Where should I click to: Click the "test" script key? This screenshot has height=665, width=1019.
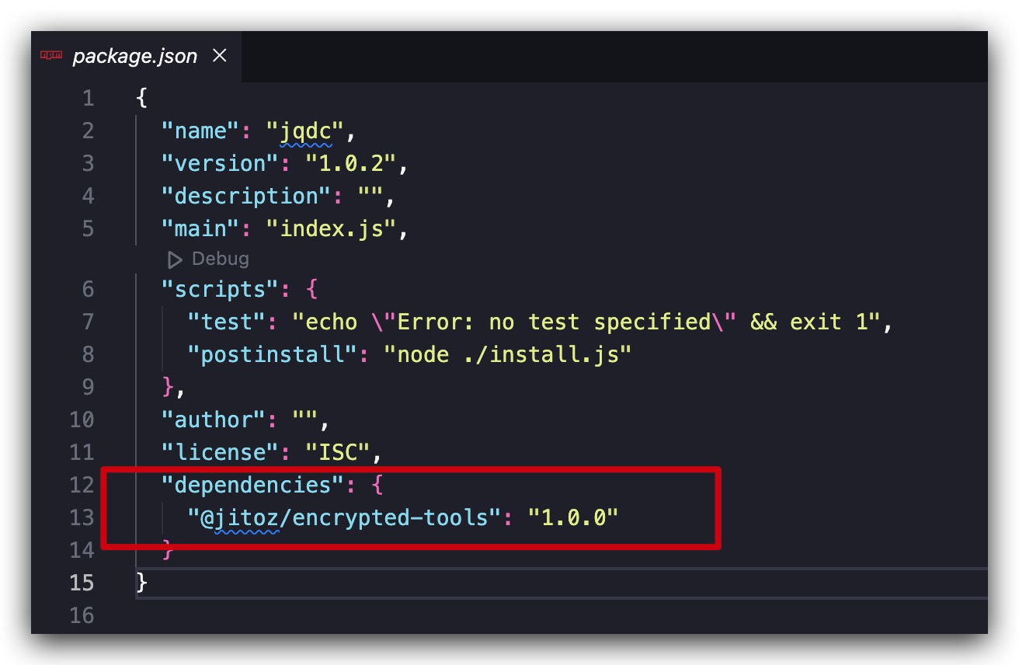pos(227,322)
